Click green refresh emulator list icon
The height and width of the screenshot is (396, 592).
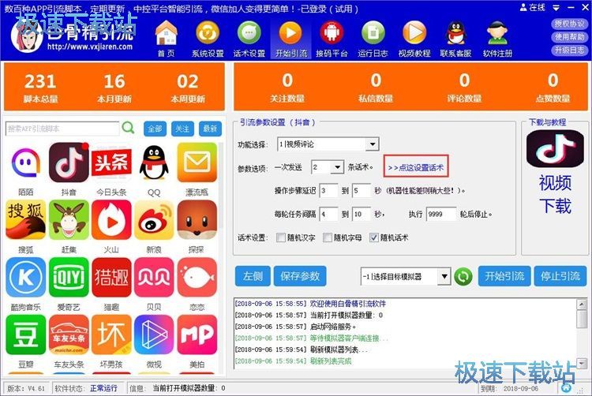click(463, 276)
